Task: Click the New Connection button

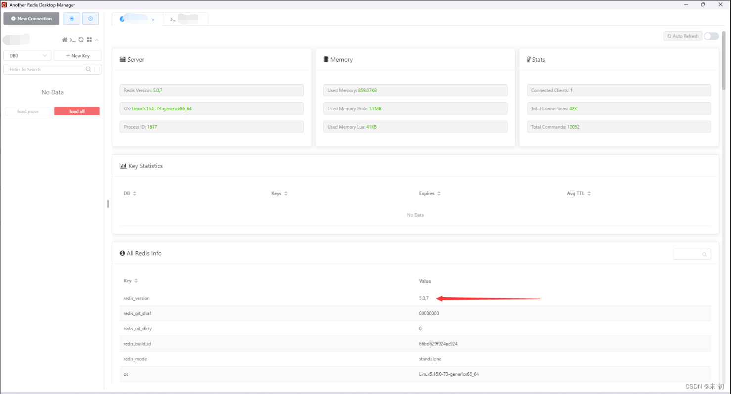Action: (31, 19)
